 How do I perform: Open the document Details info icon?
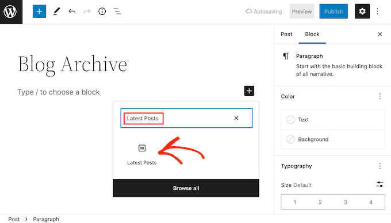102,11
